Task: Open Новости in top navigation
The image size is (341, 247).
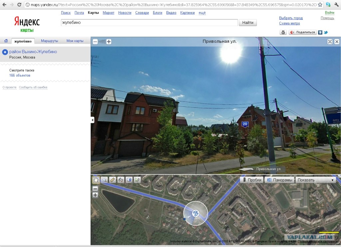Action: pyautogui.click(x=125, y=13)
